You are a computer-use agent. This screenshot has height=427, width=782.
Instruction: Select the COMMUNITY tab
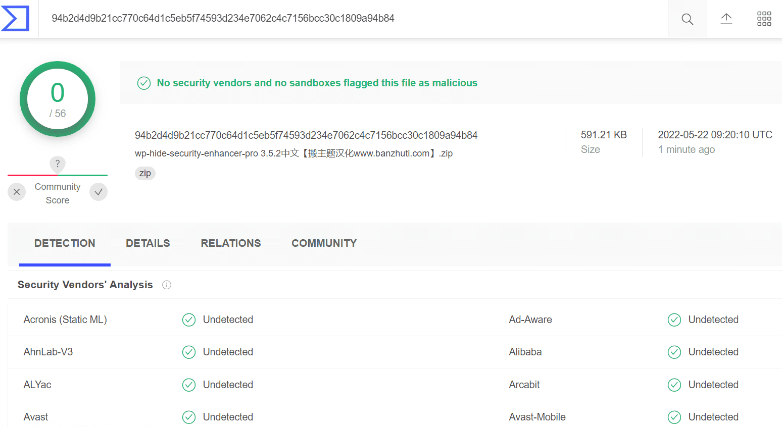pos(324,243)
